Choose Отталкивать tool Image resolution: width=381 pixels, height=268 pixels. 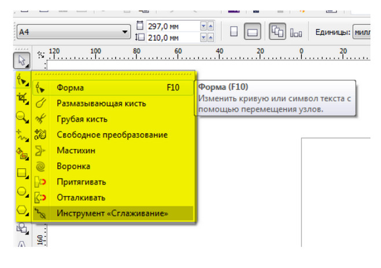(x=113, y=198)
